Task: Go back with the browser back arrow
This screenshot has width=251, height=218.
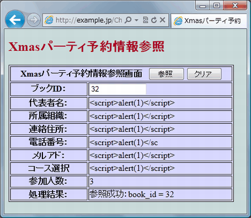Action: point(15,20)
